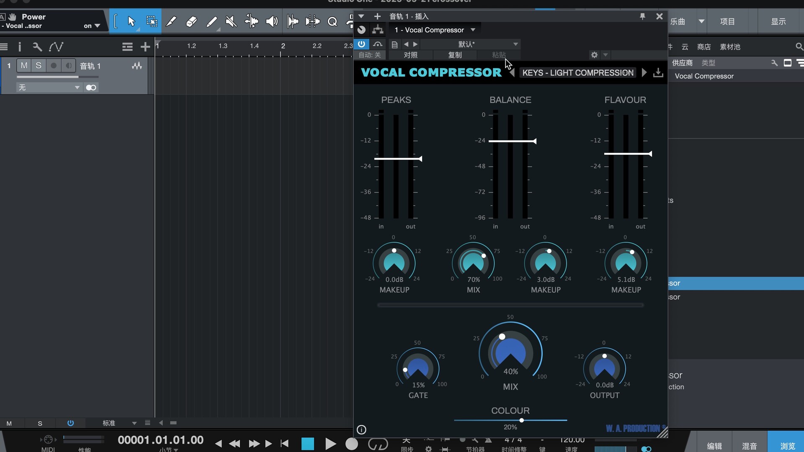Open dropdown arrow next to gear
The width and height of the screenshot is (804, 452).
[605, 55]
